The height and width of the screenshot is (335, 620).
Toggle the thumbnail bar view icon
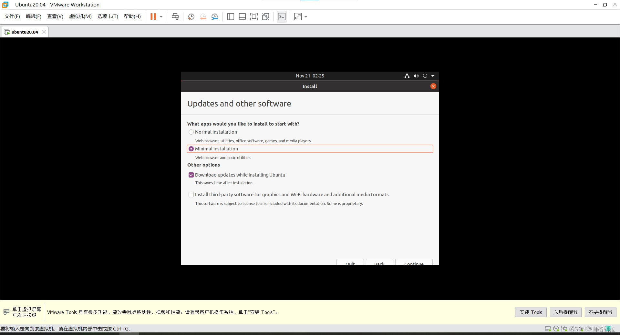[x=242, y=16]
